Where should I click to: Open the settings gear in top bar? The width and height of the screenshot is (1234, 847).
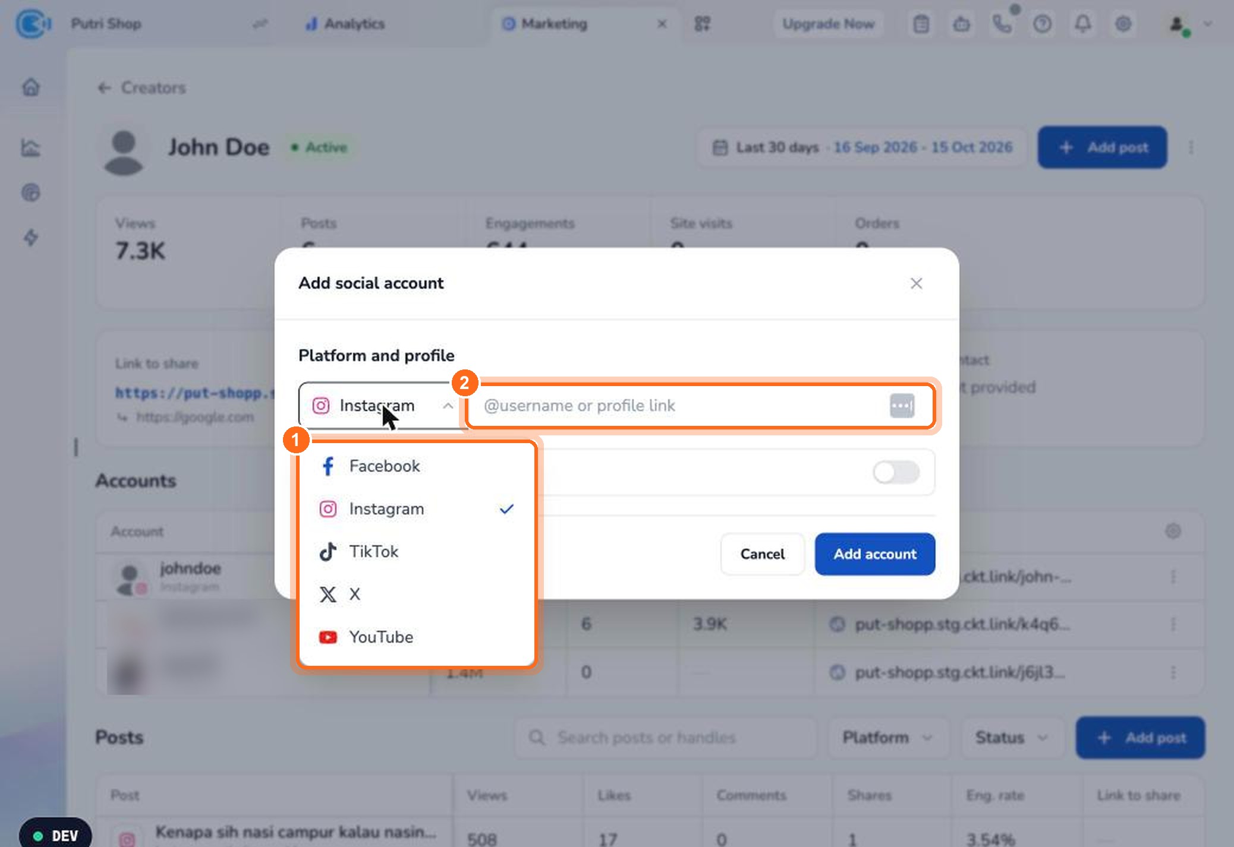coord(1123,24)
